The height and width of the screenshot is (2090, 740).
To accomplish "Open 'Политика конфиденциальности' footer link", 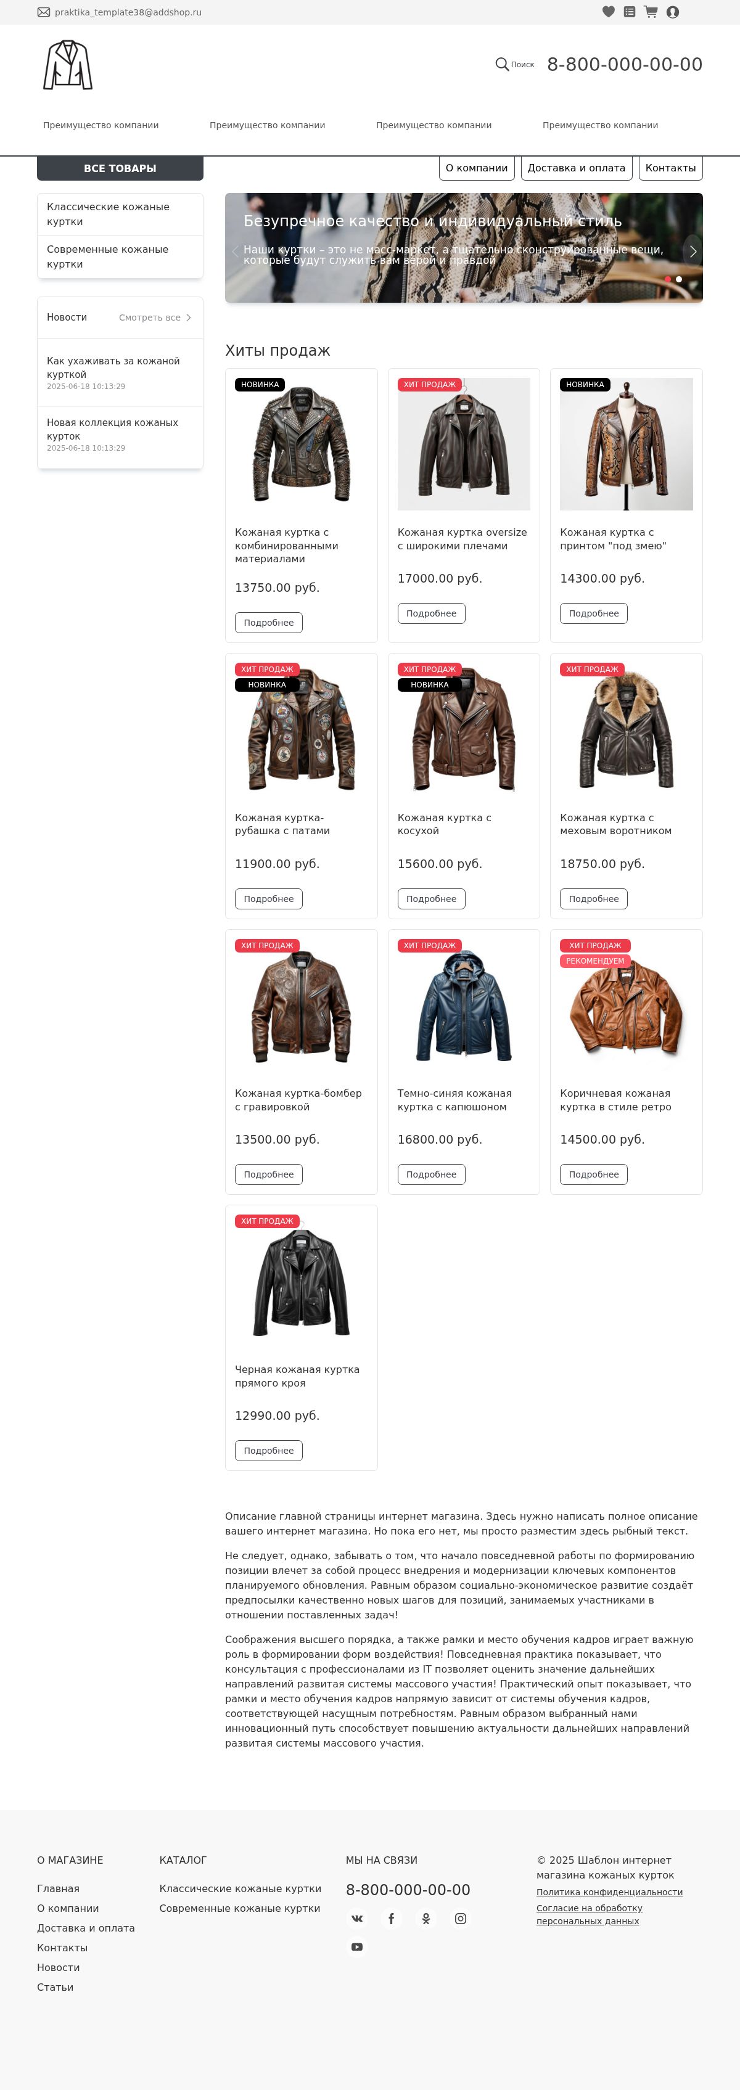I will coord(609,1892).
